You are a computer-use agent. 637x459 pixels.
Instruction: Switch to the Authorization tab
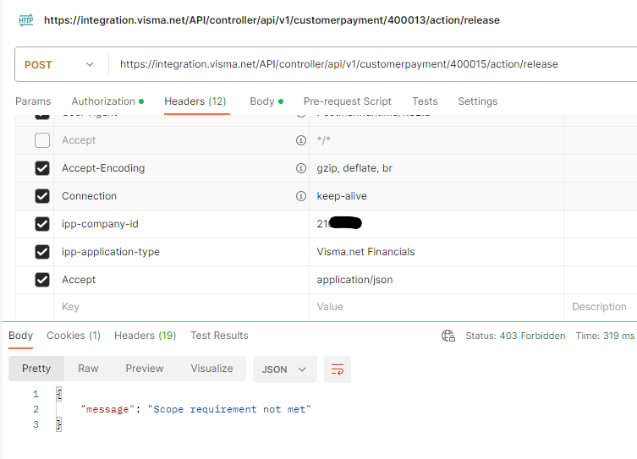click(107, 101)
